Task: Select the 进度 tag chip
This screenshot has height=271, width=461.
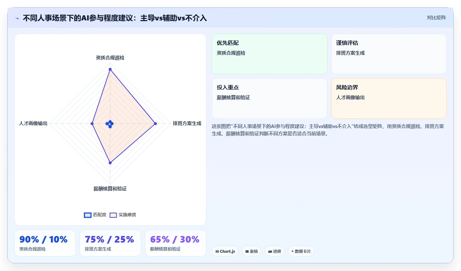Action: pos(275,251)
